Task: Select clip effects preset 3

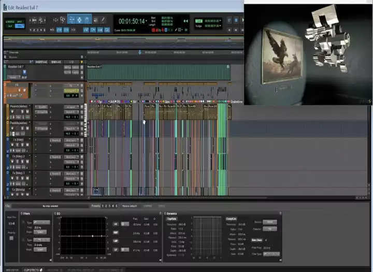Action: click(109, 206)
